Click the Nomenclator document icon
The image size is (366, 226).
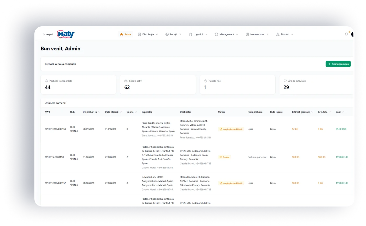(x=247, y=34)
